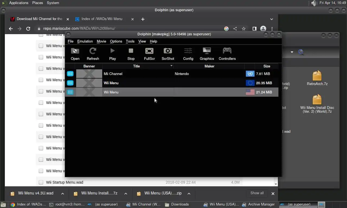Open the Chrome three-dot menu
The image size is (347, 208).
click(x=272, y=28)
